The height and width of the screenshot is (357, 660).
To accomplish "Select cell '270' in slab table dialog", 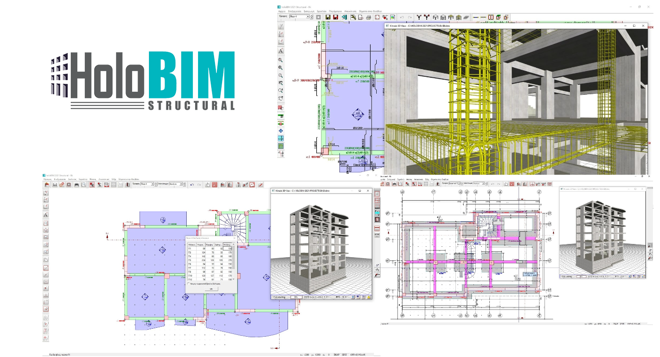I will click(x=228, y=260).
